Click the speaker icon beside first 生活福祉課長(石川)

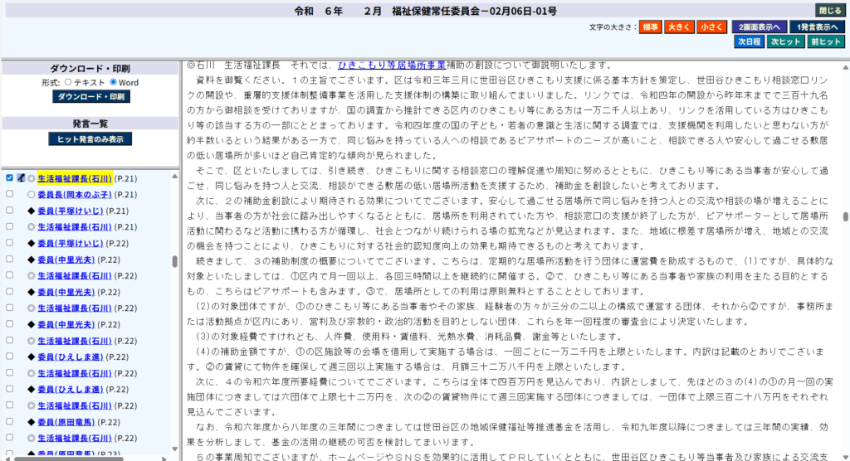point(21,178)
